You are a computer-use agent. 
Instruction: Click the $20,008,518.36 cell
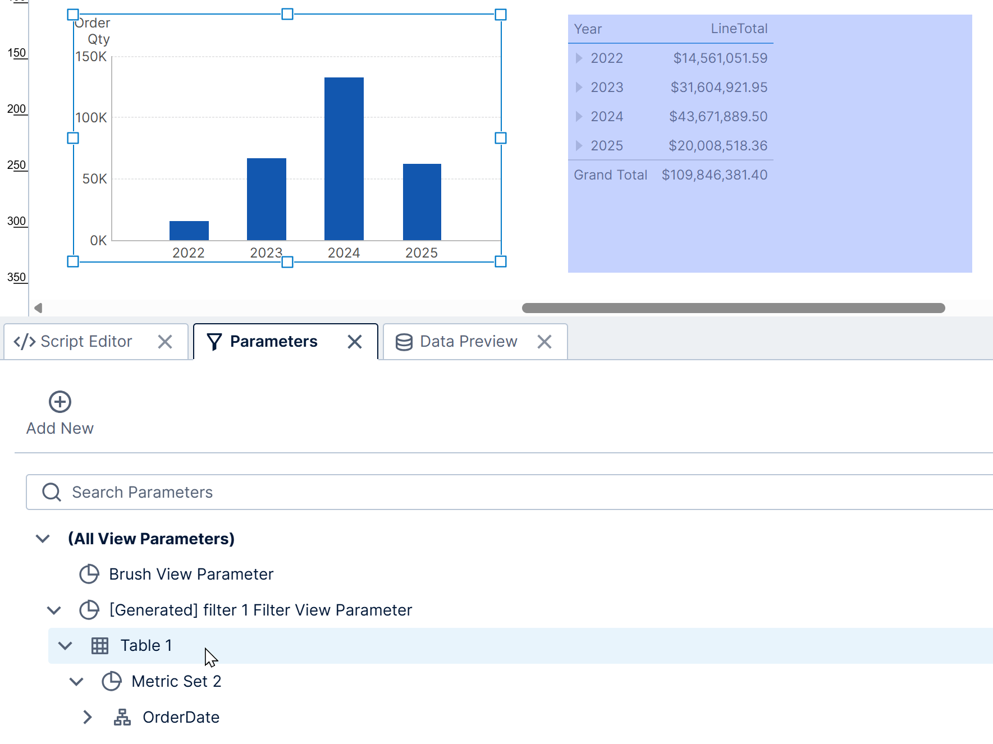pos(718,146)
